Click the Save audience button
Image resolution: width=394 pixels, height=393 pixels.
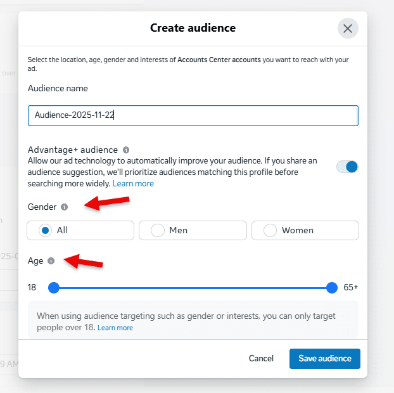324,358
